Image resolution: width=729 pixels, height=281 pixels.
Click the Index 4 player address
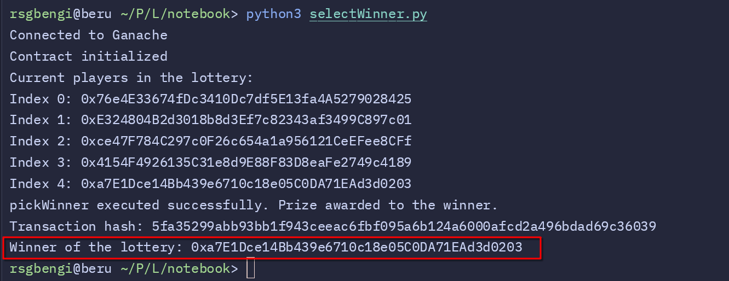pyautogui.click(x=246, y=184)
